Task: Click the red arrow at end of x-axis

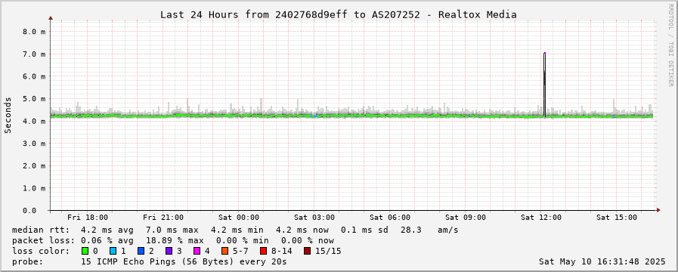Action: click(658, 210)
